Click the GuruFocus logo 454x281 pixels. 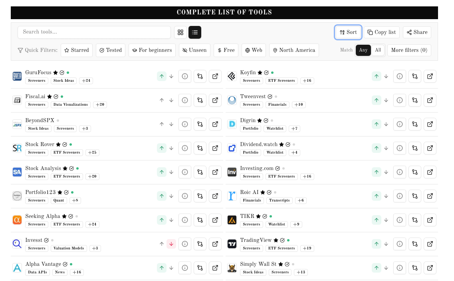pos(17,76)
